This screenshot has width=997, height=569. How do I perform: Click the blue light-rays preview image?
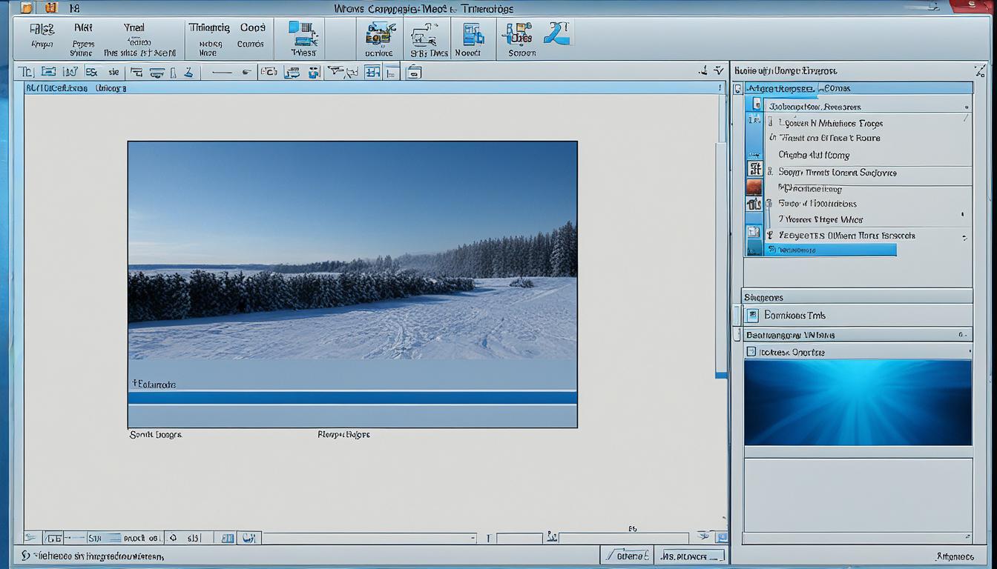point(858,403)
